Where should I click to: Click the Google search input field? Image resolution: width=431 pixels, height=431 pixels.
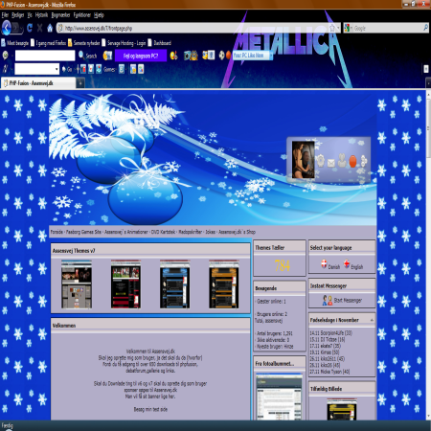387,28
